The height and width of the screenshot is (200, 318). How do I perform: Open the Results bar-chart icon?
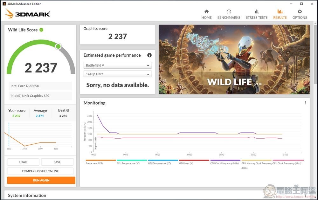click(x=280, y=11)
